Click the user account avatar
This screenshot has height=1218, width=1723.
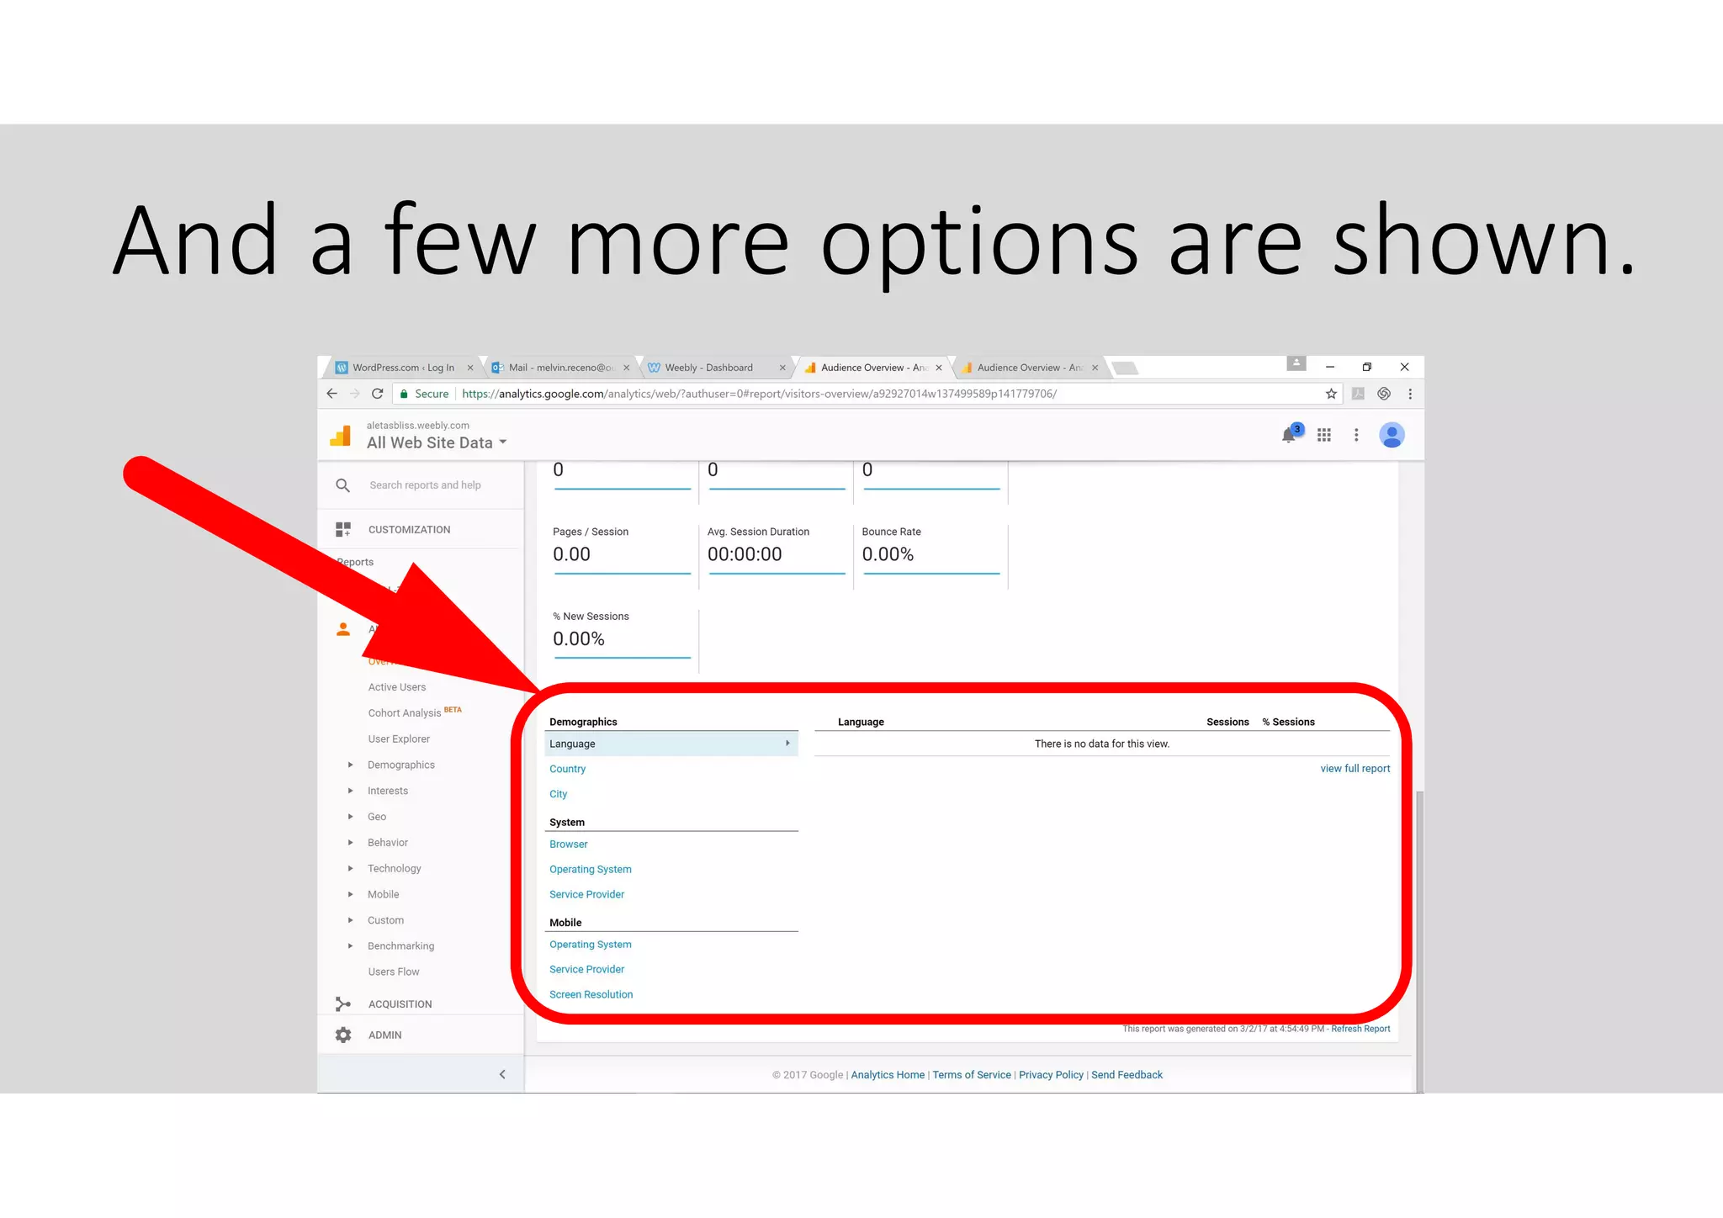pos(1392,435)
